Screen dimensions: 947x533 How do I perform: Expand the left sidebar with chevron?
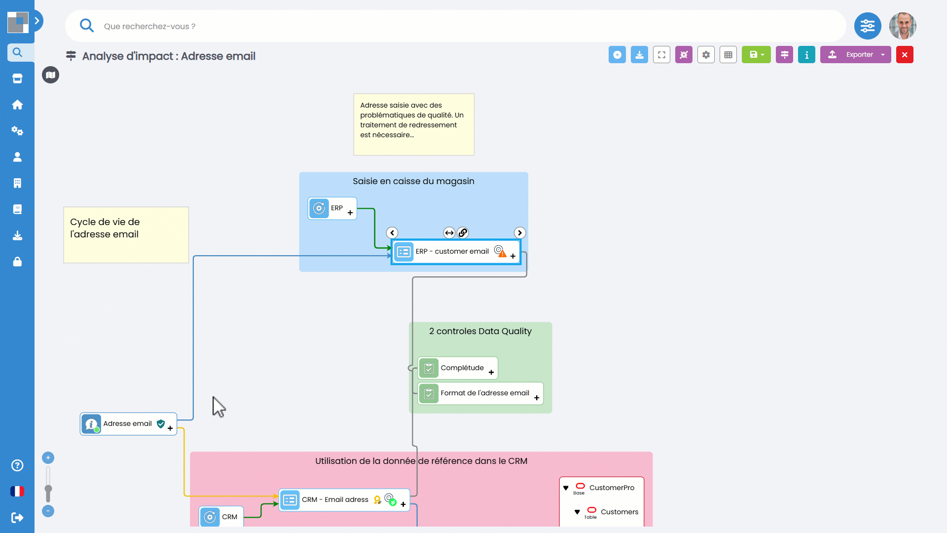point(37,21)
